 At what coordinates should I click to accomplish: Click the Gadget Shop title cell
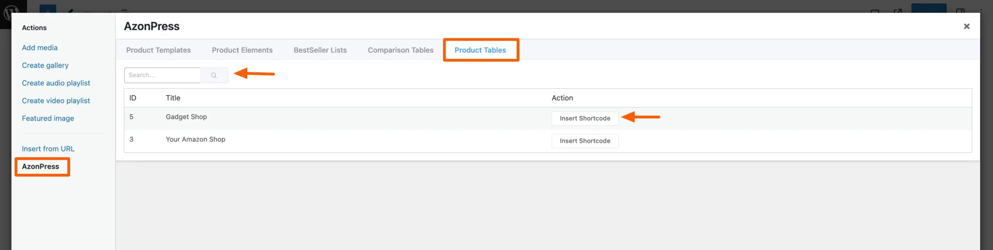click(186, 117)
